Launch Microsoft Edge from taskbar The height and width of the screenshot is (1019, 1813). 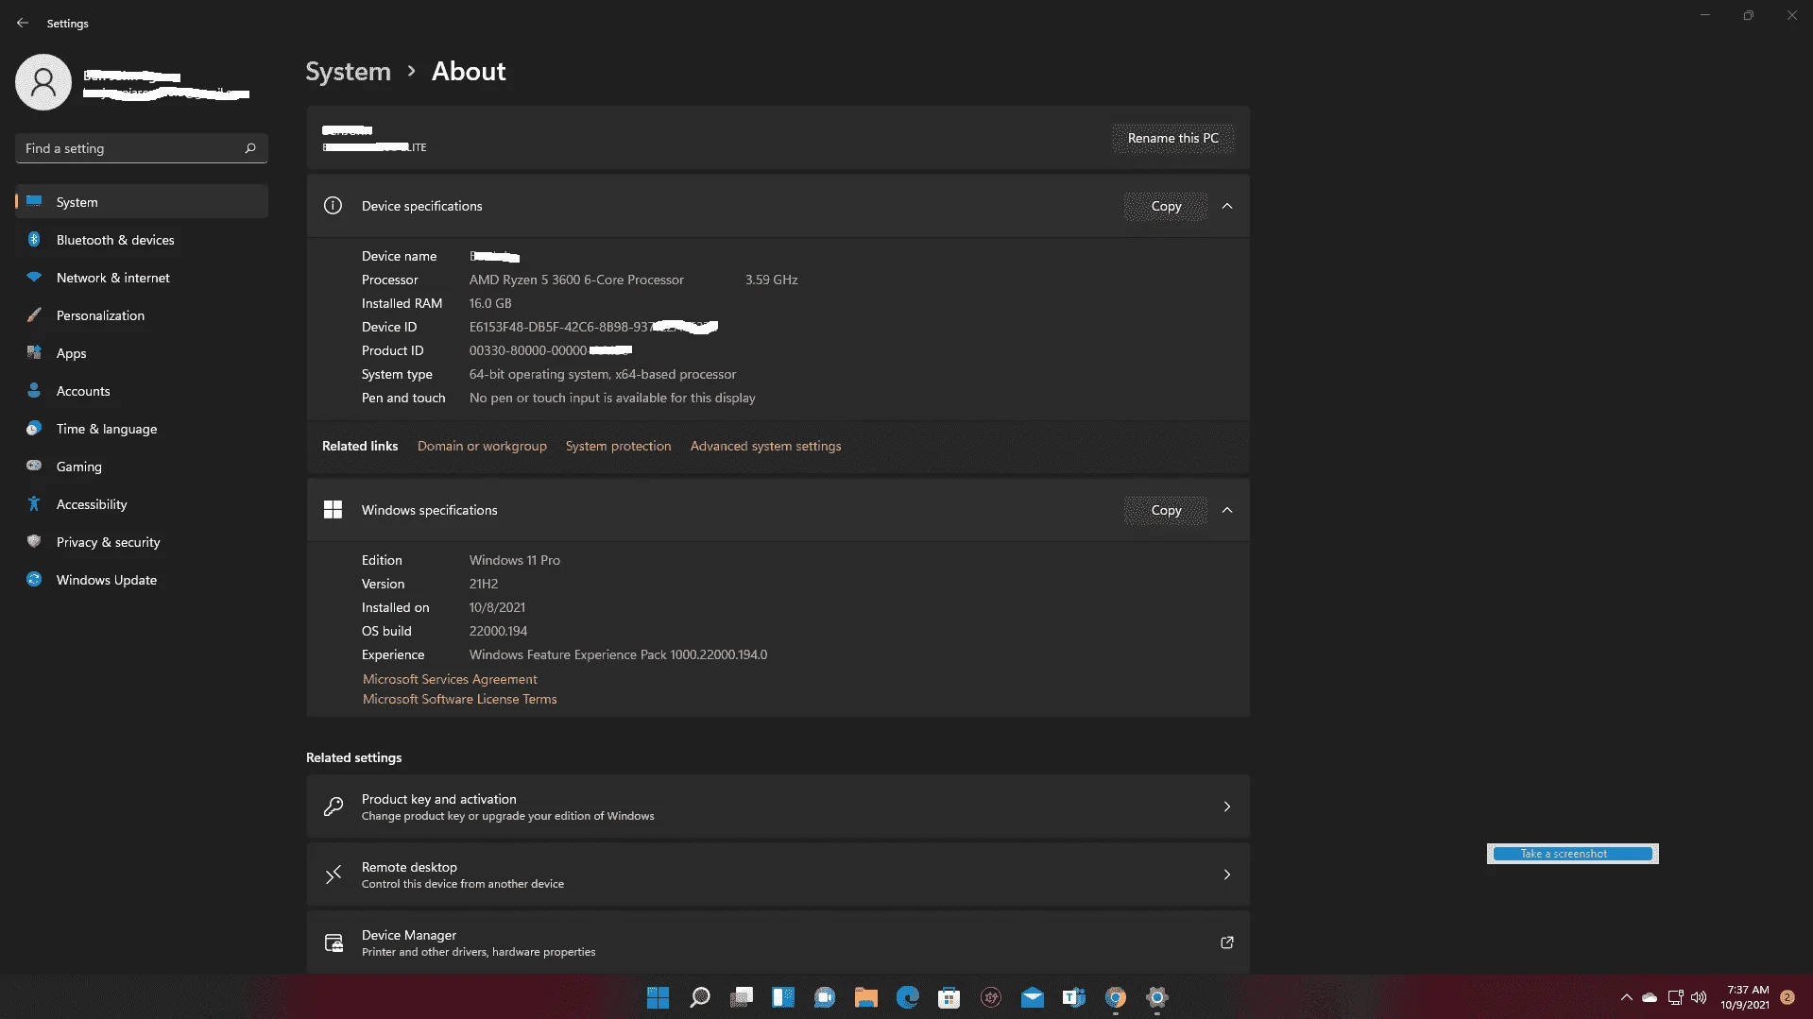(x=908, y=997)
